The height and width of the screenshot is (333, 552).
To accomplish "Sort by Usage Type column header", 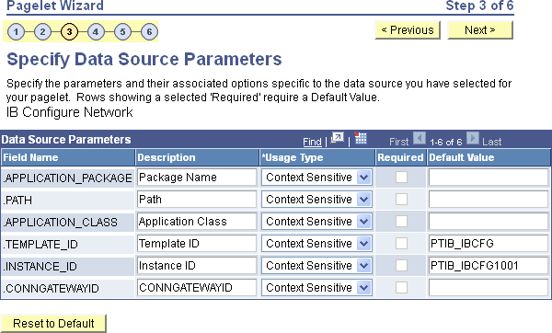I will [x=293, y=157].
